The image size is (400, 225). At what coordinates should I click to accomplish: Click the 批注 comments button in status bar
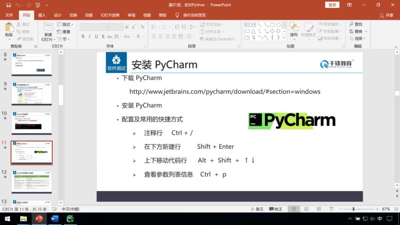pyautogui.click(x=275, y=209)
